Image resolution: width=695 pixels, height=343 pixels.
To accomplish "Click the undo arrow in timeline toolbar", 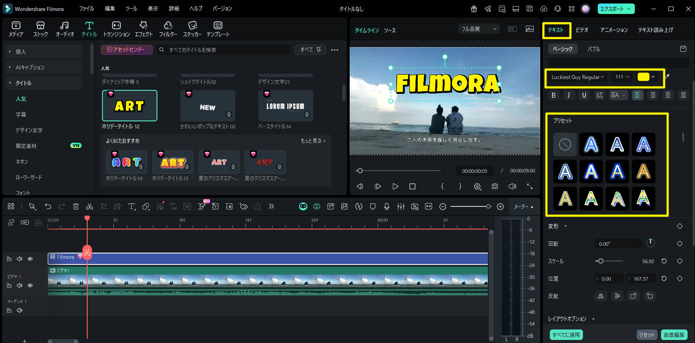I will tap(48, 206).
